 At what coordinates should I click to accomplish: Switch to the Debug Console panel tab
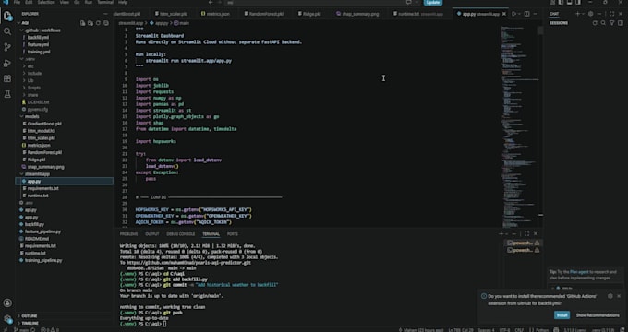click(181, 234)
